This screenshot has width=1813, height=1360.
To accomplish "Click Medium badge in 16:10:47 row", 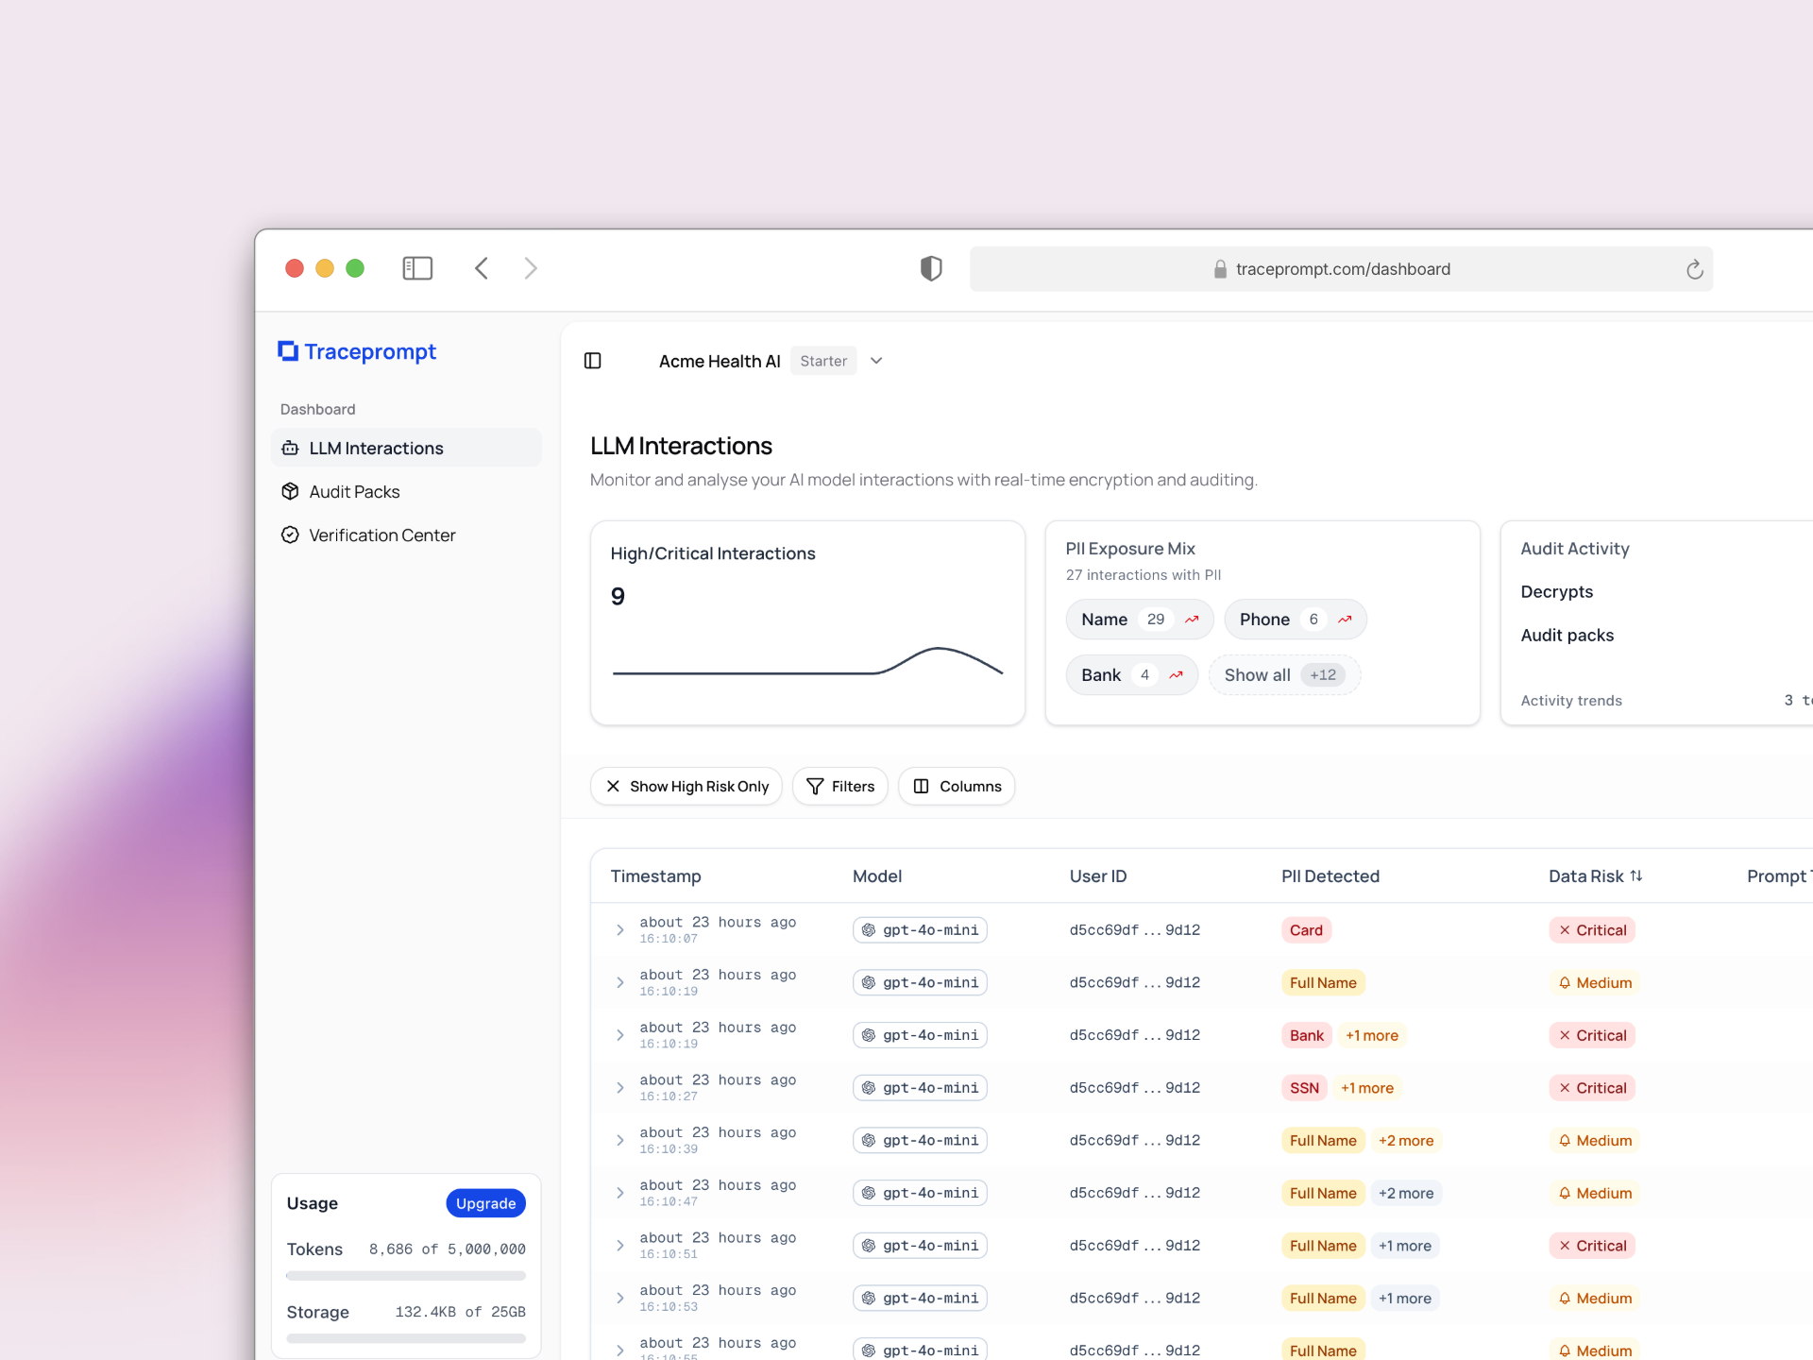I will coord(1595,1194).
